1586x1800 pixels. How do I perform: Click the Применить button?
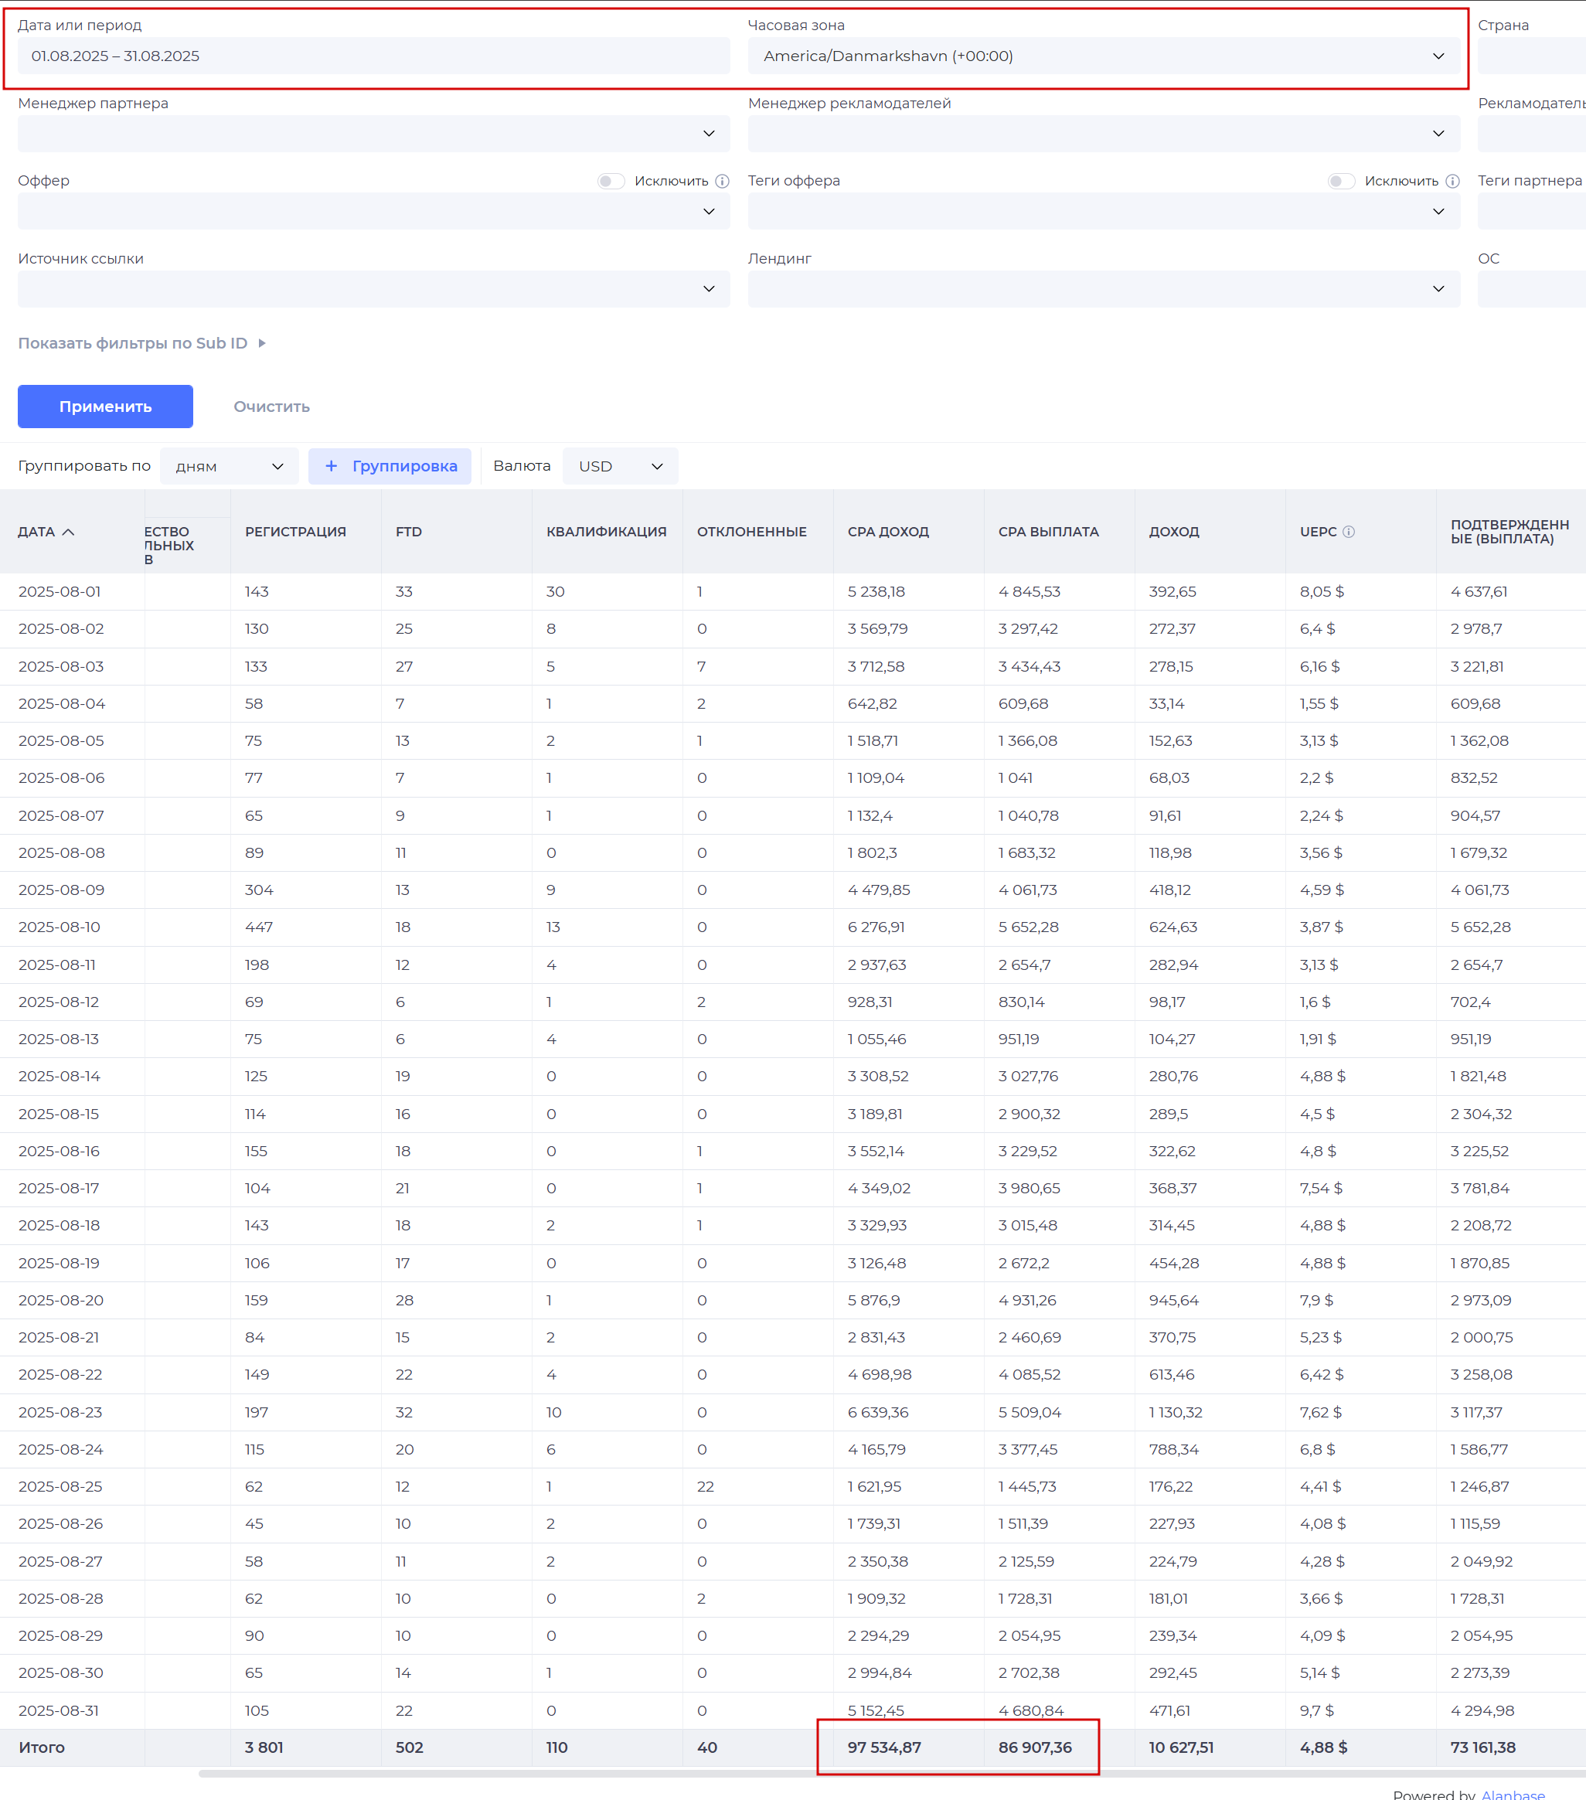pyautogui.click(x=105, y=407)
